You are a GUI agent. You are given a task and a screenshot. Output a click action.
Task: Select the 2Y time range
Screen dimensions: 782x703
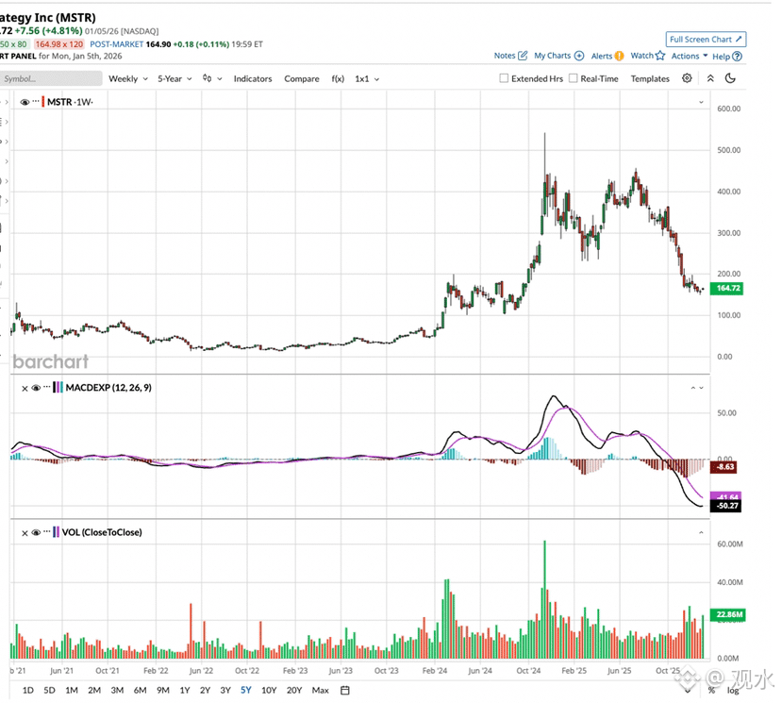pos(205,690)
